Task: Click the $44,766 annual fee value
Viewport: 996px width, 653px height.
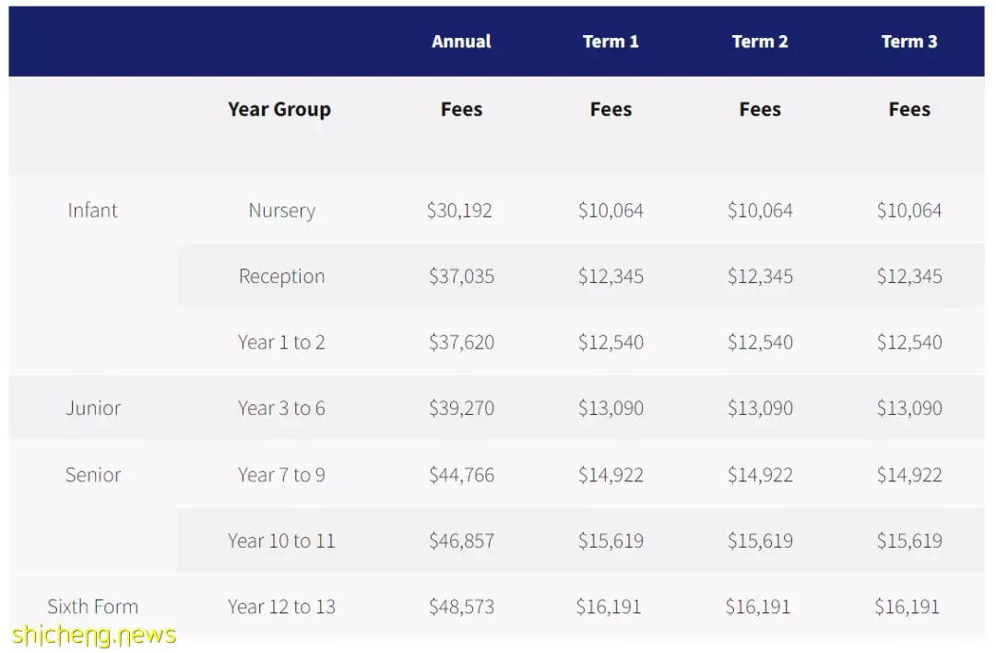Action: 461,474
